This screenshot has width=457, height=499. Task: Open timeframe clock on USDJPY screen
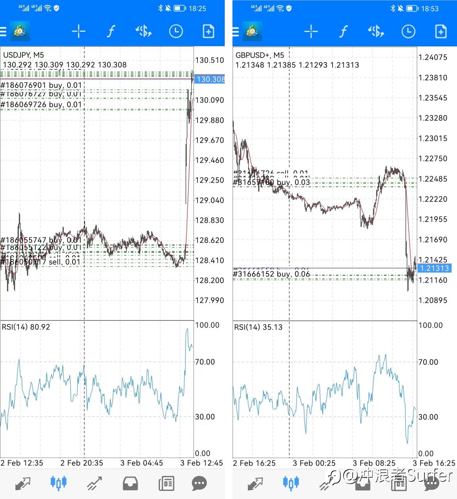click(176, 31)
